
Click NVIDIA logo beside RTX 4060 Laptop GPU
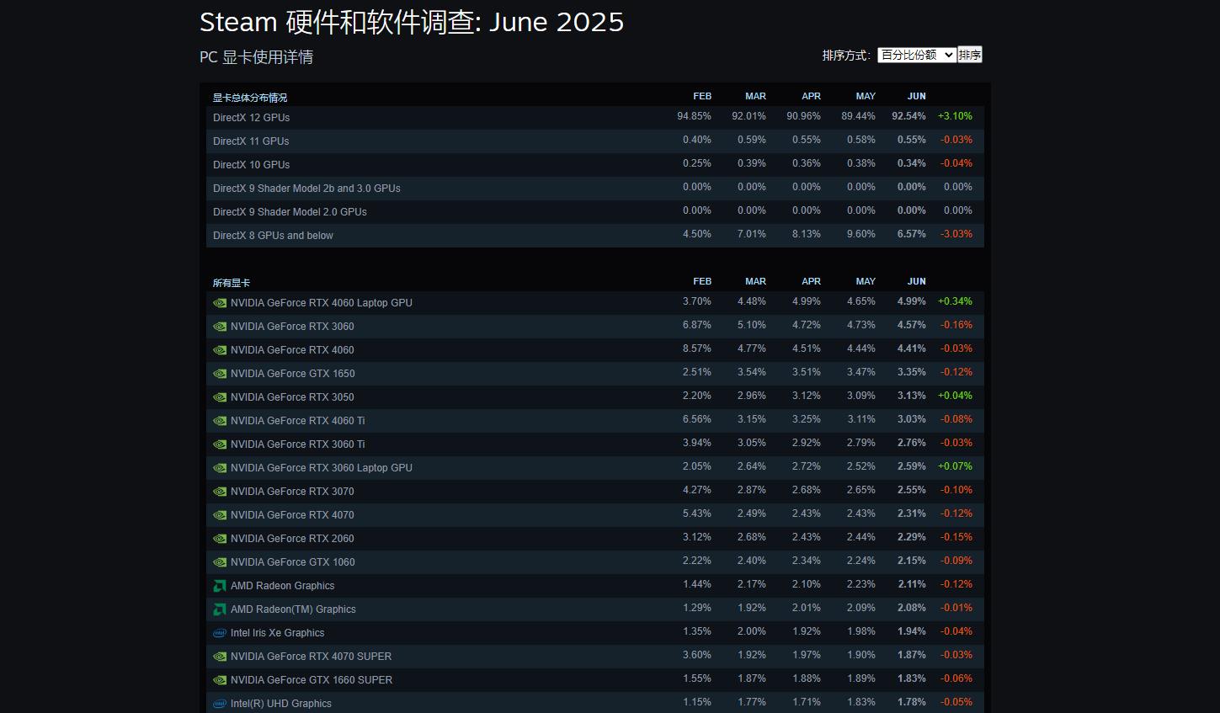click(220, 303)
